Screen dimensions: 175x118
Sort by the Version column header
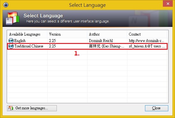click(67, 34)
